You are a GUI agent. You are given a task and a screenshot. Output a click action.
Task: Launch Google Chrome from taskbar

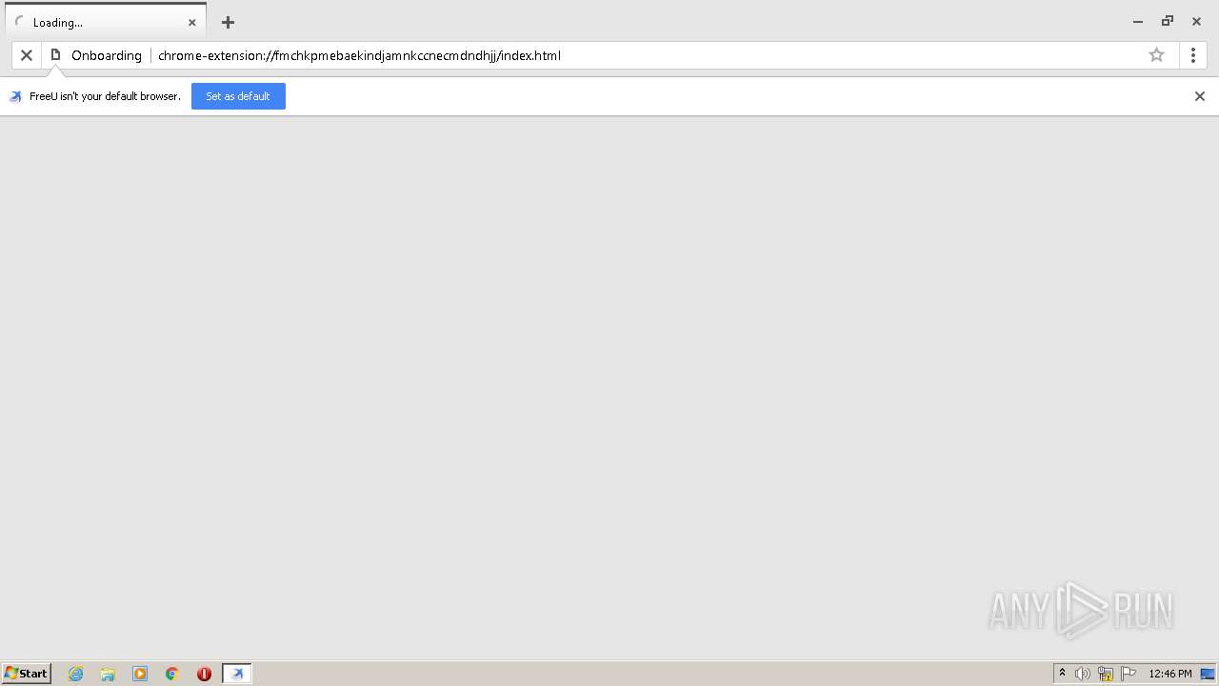(172, 674)
